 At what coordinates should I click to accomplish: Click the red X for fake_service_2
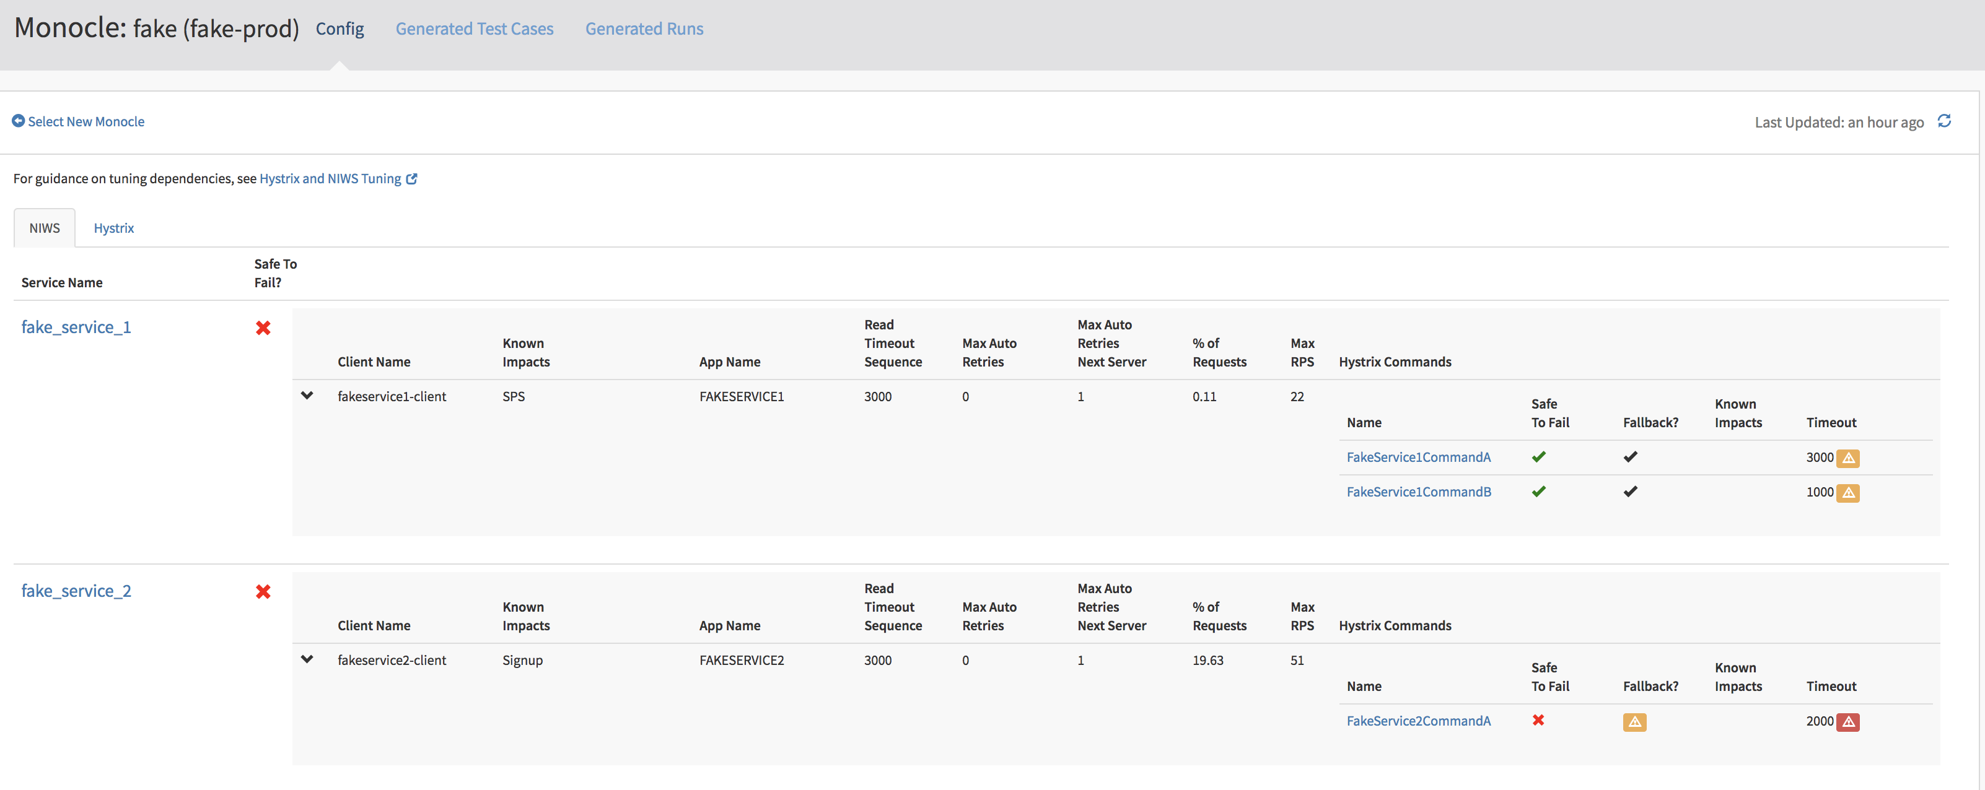(263, 591)
